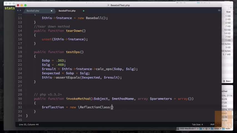Select the BaseballTest.php tab
Screen dimensions: 237x133
tap(67, 11)
